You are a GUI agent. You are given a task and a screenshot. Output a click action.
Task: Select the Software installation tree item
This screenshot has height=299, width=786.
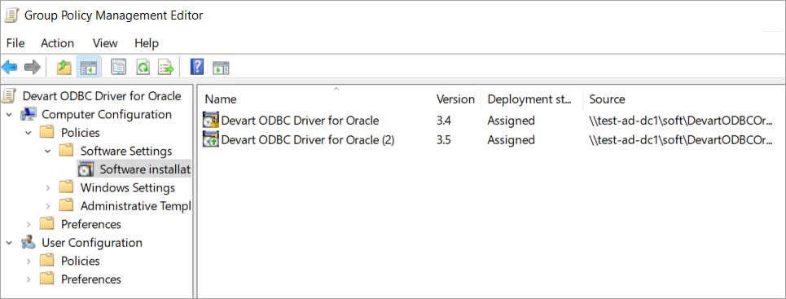click(145, 169)
